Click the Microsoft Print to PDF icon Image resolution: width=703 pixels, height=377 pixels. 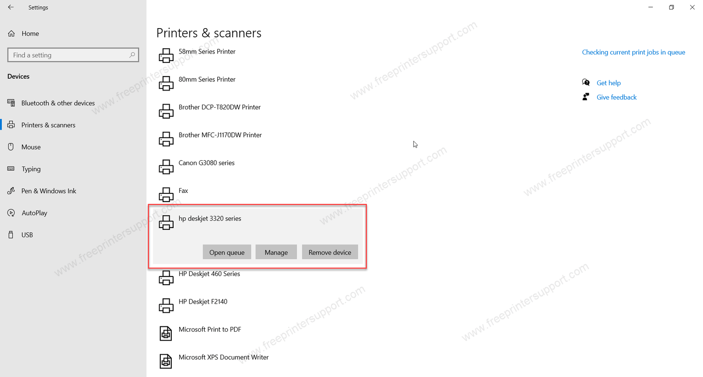tap(166, 333)
